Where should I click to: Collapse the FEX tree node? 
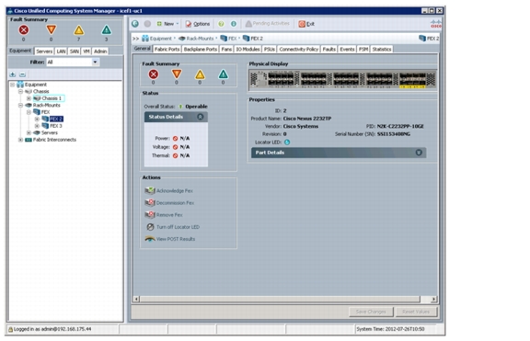tap(29, 112)
